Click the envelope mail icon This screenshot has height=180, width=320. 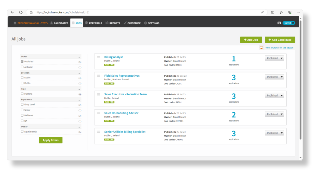(279, 23)
